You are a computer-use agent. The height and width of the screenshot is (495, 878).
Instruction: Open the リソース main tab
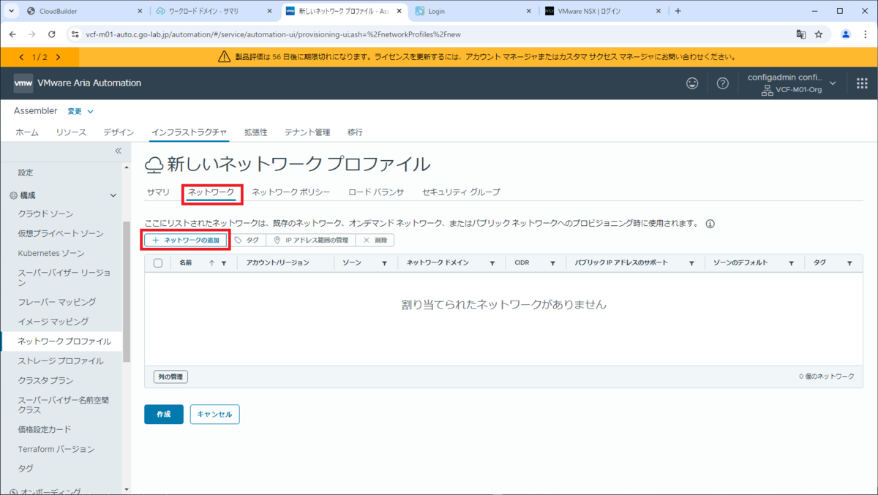pos(71,132)
